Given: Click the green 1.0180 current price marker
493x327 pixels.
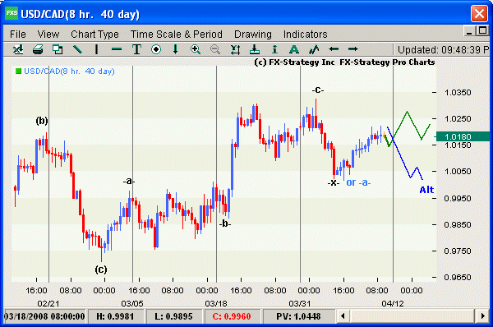Looking at the screenshot, I should coord(463,136).
